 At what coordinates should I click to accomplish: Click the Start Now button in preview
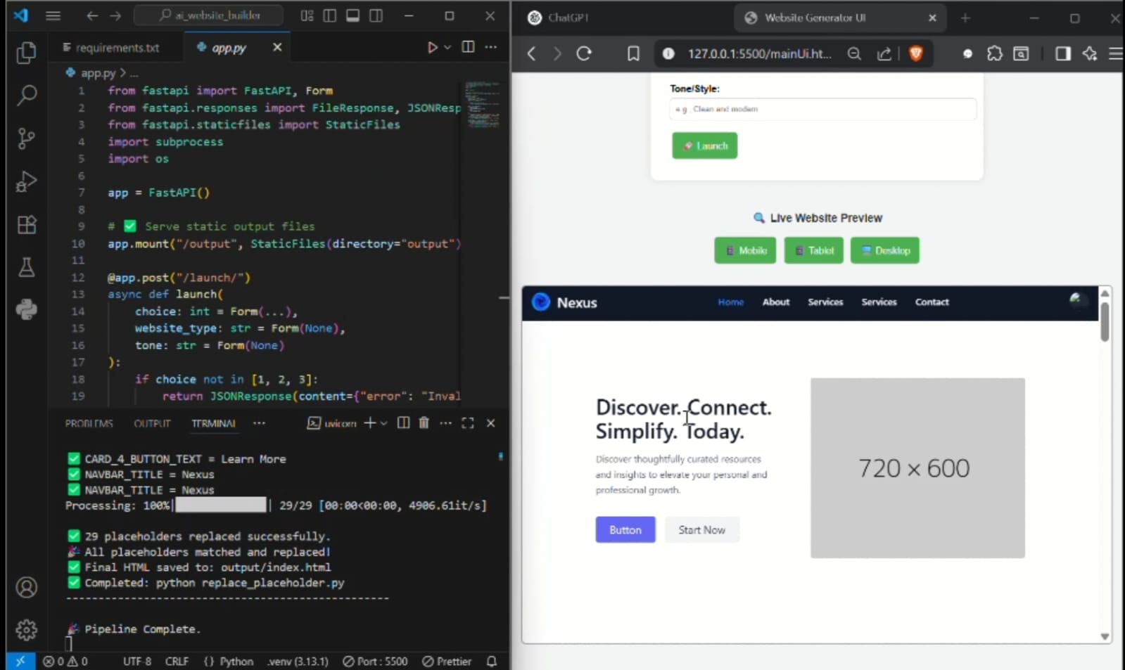click(x=701, y=529)
